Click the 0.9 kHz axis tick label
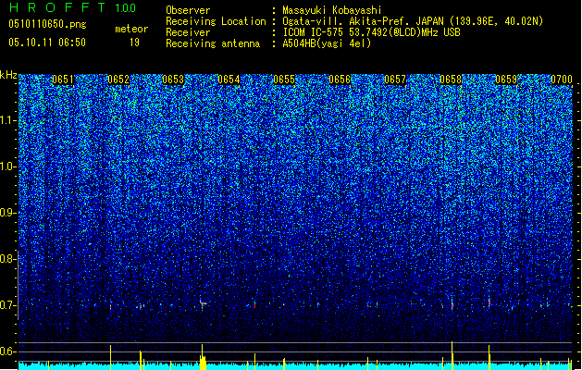 (8, 213)
